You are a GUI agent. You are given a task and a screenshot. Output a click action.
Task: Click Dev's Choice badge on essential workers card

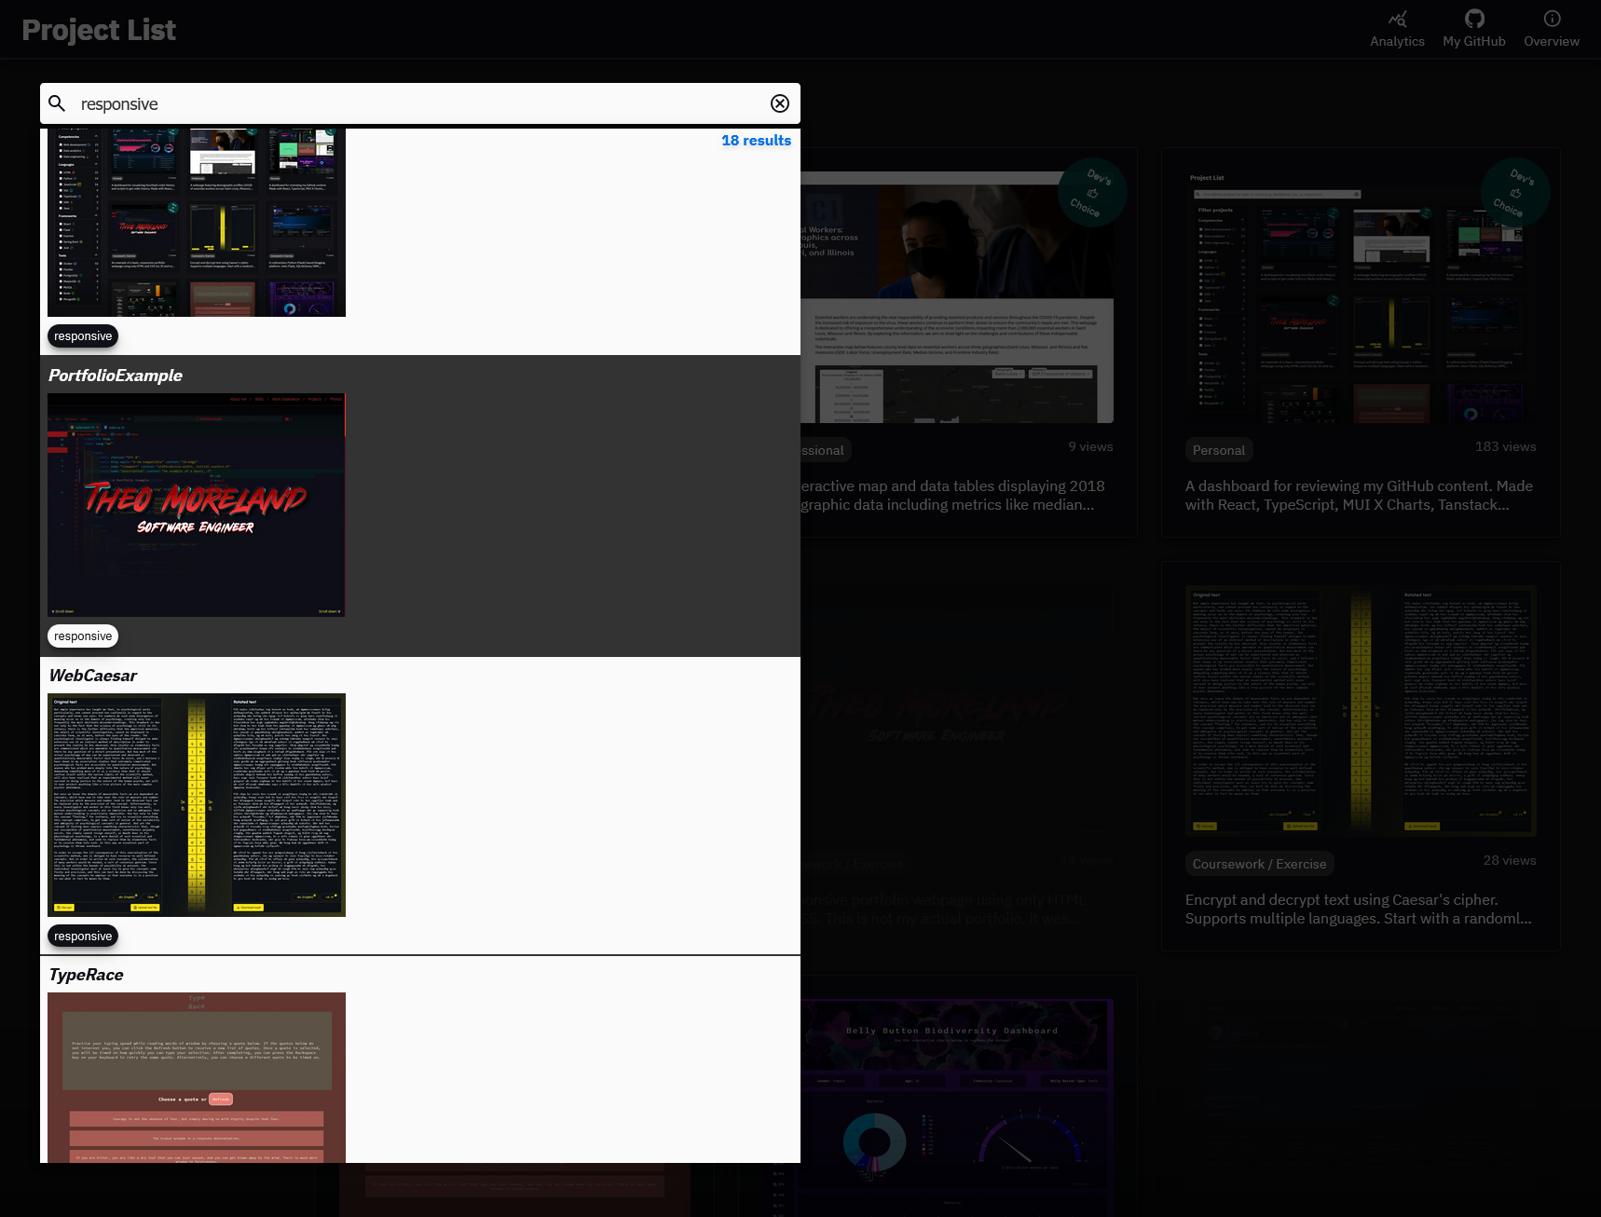[x=1091, y=193]
